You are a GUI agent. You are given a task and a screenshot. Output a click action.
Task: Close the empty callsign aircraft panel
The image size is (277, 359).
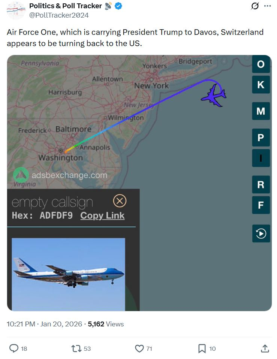pos(120,201)
